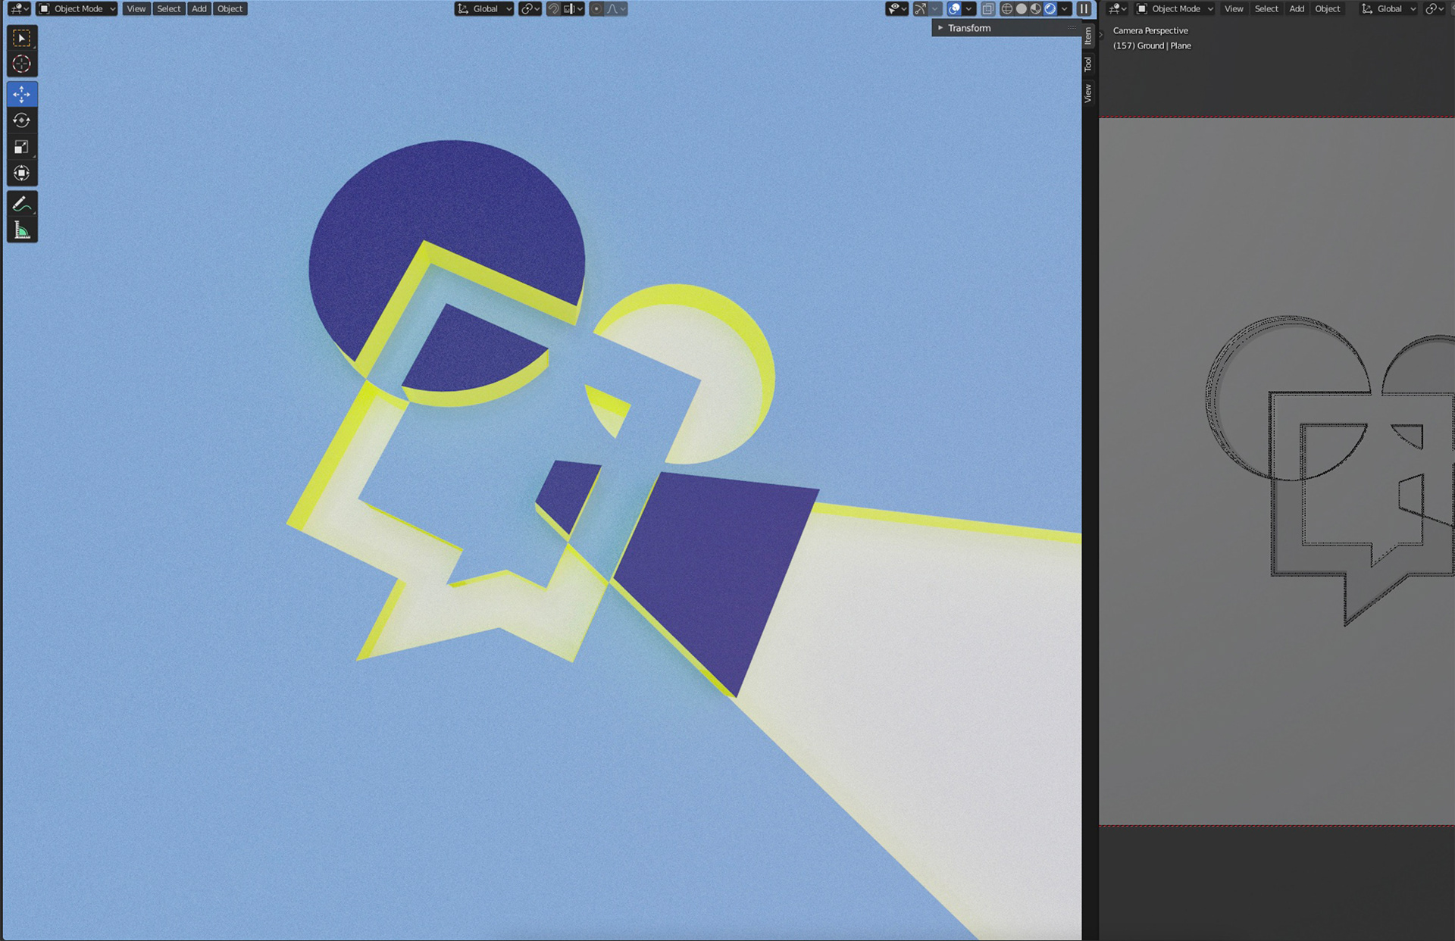The image size is (1455, 941).
Task: Choose the Rotate tool
Action: (x=22, y=120)
